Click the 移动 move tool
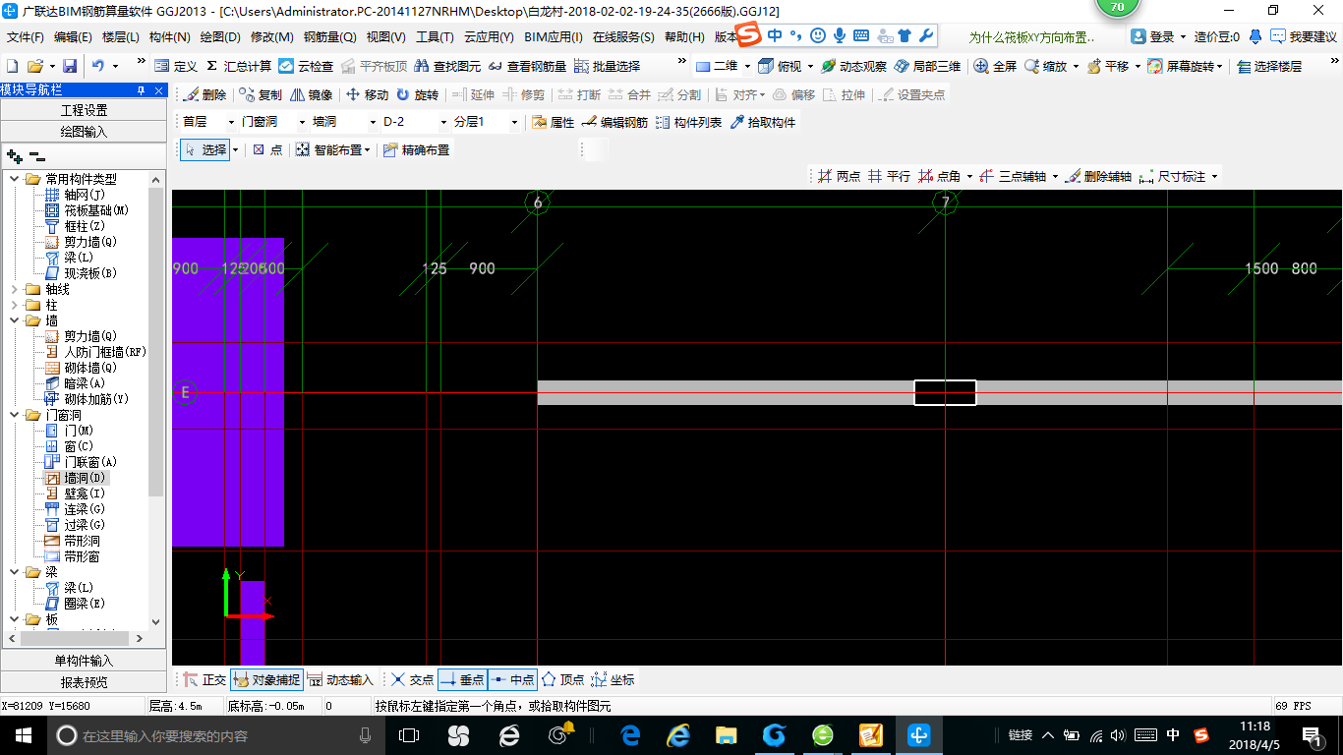 (x=367, y=95)
